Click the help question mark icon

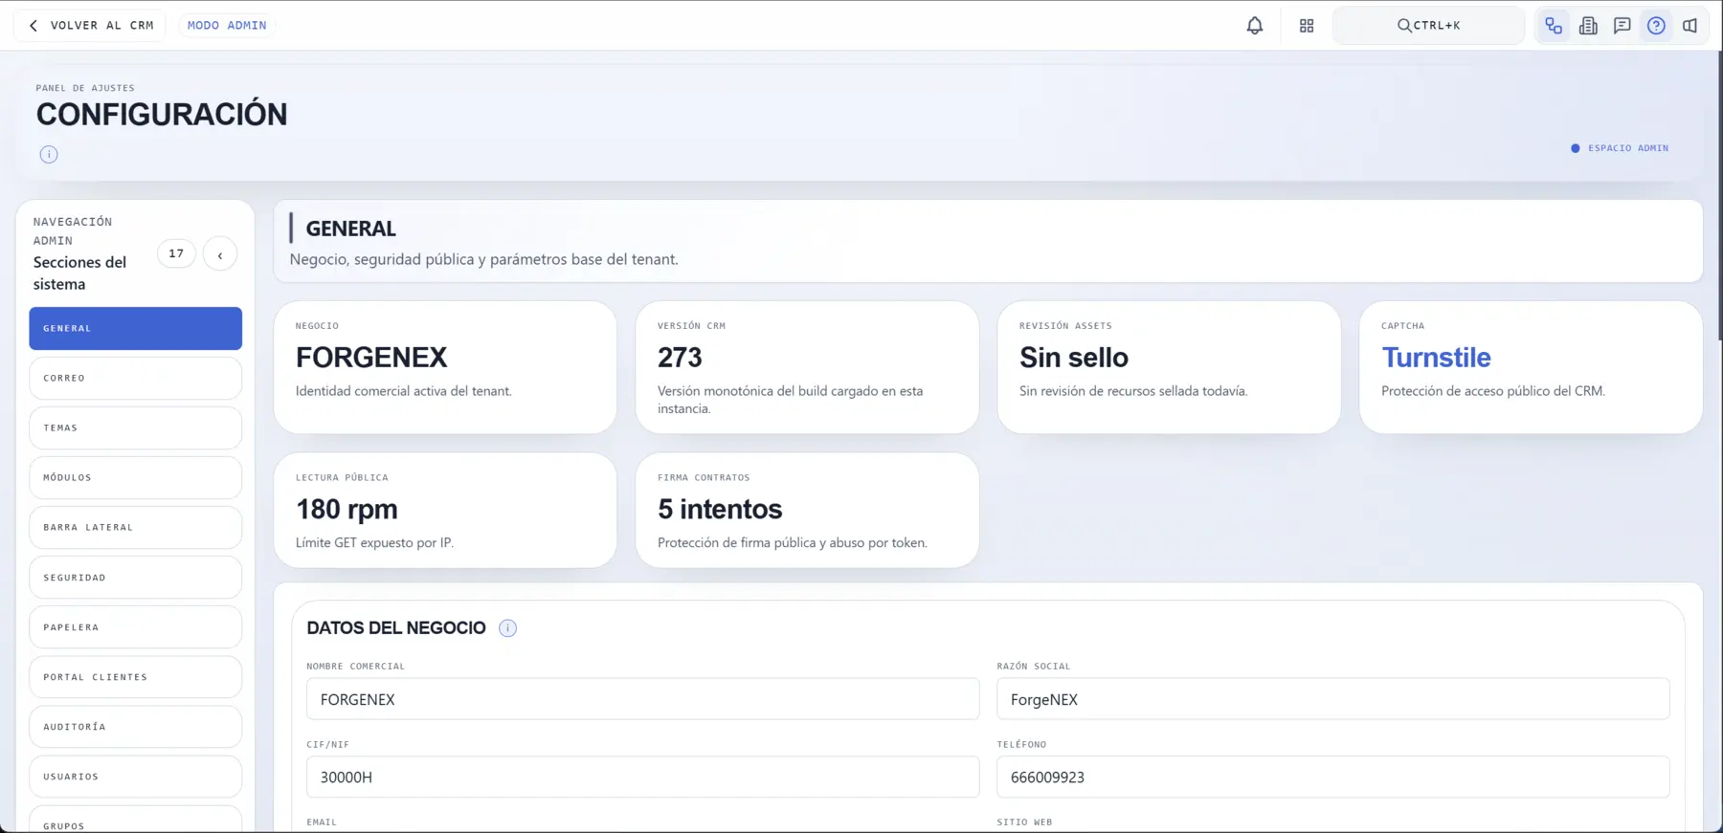(1656, 26)
